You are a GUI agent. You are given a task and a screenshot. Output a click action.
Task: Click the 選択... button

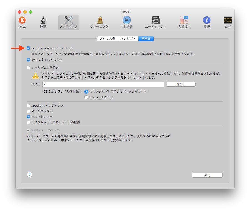pos(181,84)
